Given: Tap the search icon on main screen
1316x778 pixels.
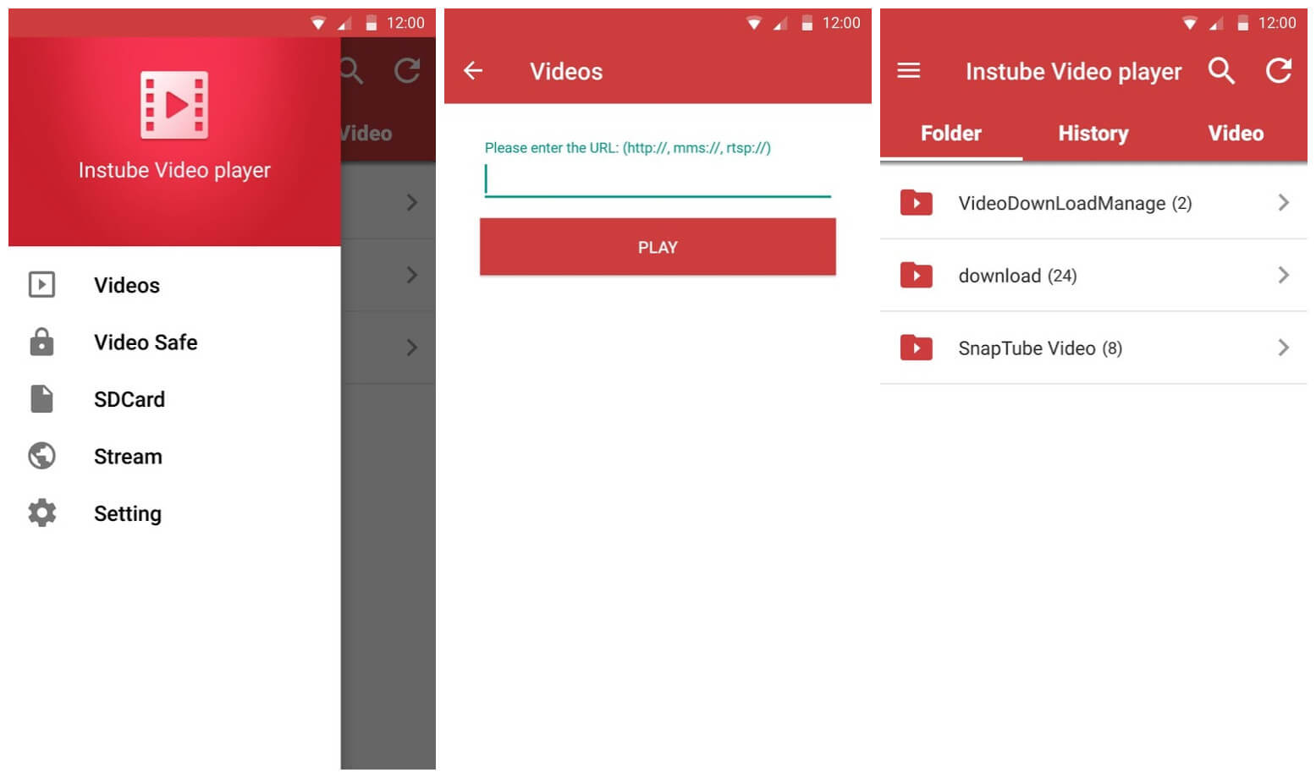Looking at the screenshot, I should pos(1221,71).
